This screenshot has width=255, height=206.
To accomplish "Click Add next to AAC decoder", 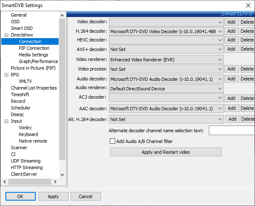I will 232,108.
